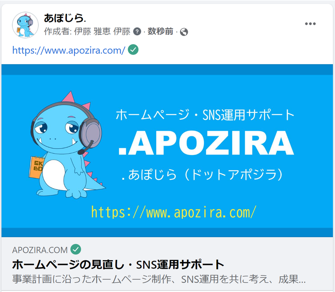Click the large .APOZIRA logo text
Viewport: 335px width, 292px height.
(206, 143)
